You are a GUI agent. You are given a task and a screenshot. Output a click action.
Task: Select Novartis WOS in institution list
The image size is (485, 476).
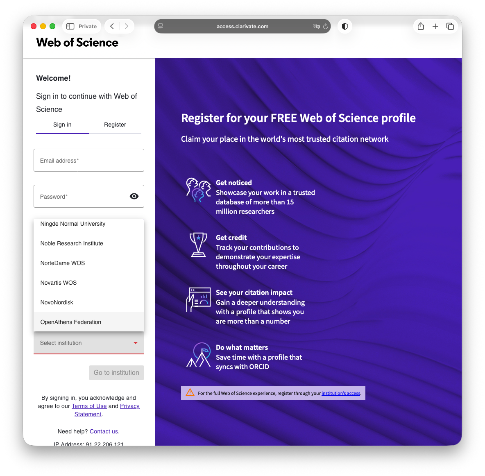89,282
